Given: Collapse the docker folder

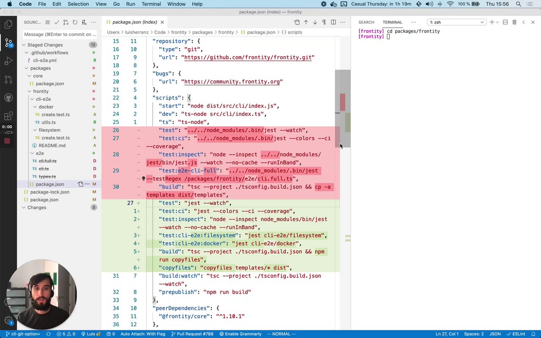Looking at the screenshot, I should point(46,107).
